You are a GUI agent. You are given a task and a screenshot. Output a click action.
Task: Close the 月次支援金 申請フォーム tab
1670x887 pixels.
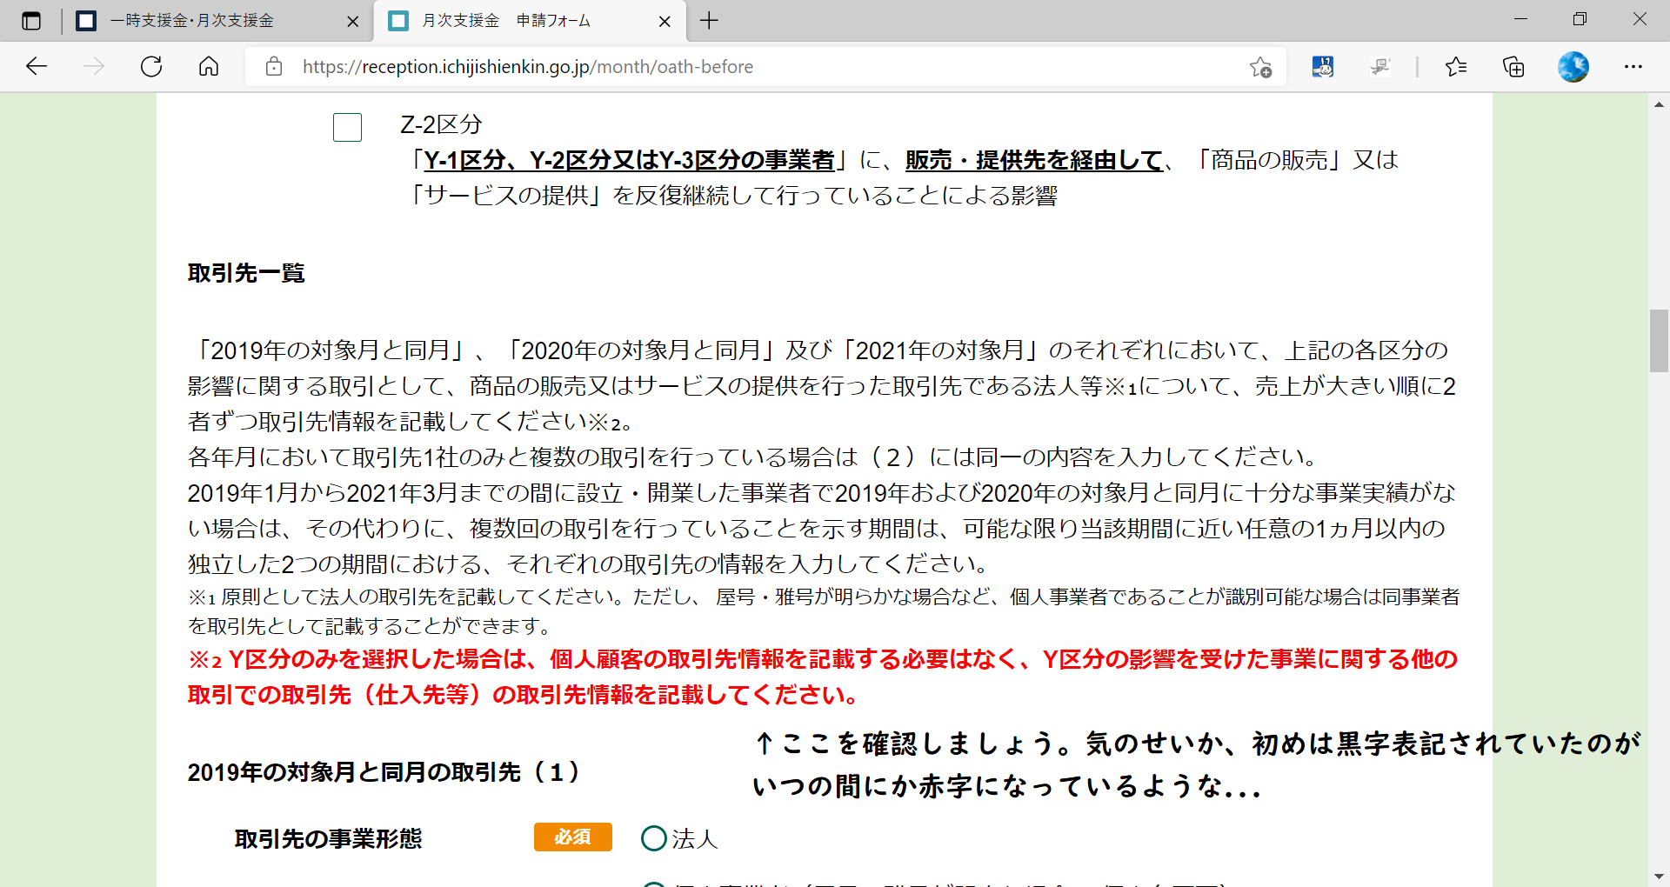[665, 22]
